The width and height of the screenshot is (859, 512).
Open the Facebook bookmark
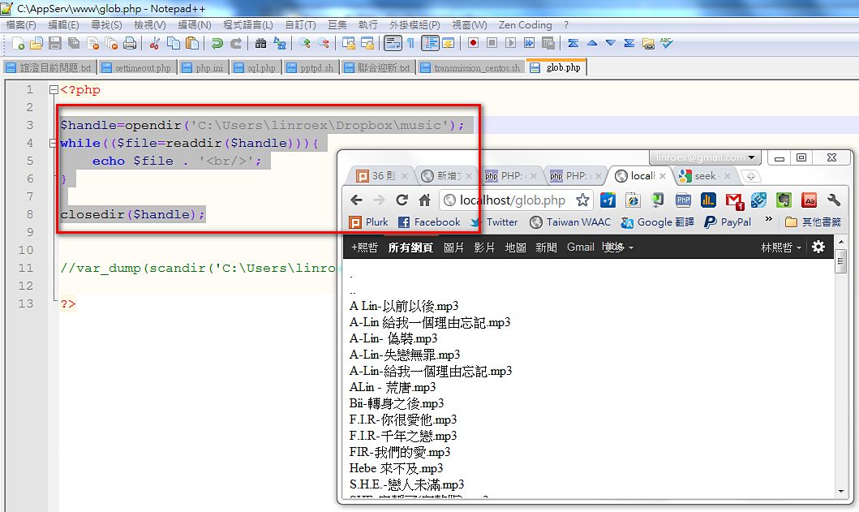point(430,222)
